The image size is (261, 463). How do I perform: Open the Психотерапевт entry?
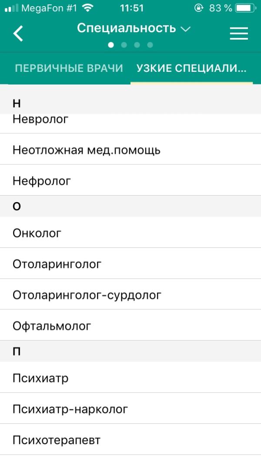(x=130, y=439)
